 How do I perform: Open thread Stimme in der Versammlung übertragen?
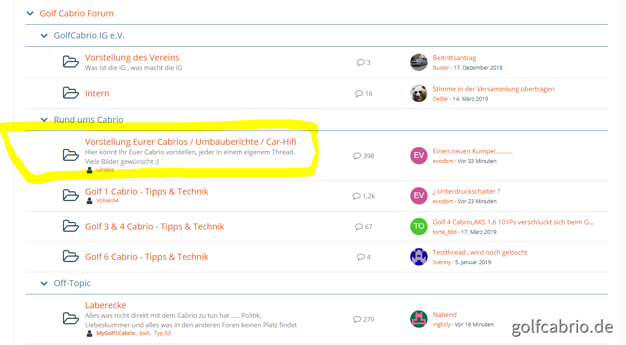(493, 89)
